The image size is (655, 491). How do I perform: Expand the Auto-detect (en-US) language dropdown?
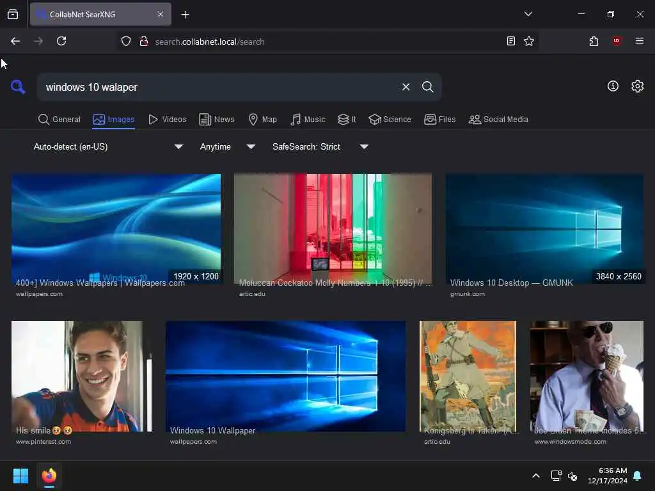(108, 146)
